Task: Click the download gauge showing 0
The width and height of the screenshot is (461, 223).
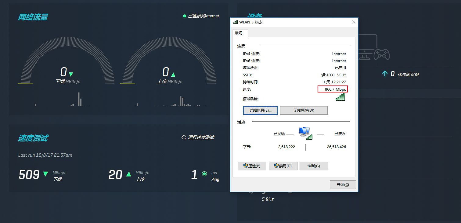Action: click(66, 61)
